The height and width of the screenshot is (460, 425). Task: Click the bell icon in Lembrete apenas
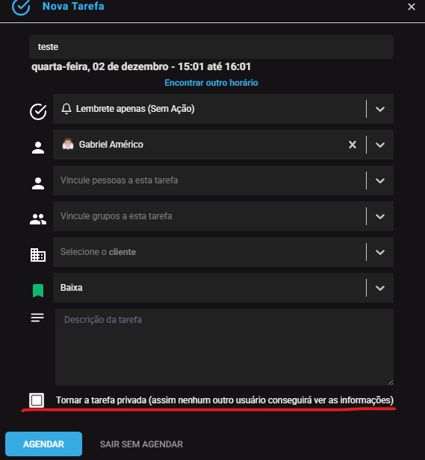[66, 109]
